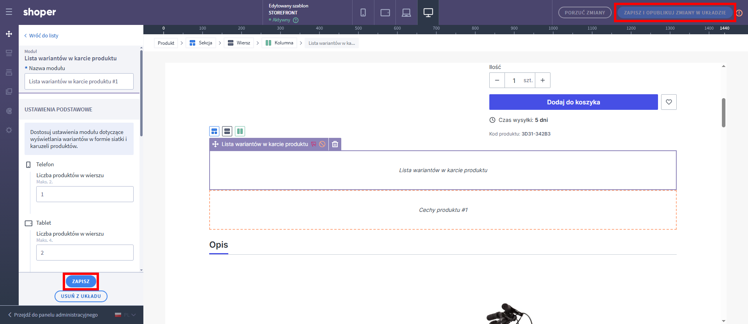The image size is (748, 324).
Task: Decrease quantity with minus button
Action: point(497,80)
